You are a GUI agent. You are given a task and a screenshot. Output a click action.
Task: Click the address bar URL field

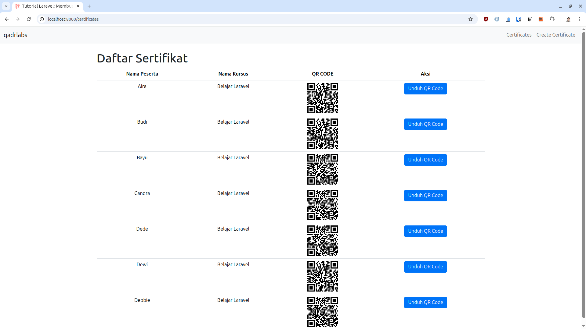click(253, 19)
